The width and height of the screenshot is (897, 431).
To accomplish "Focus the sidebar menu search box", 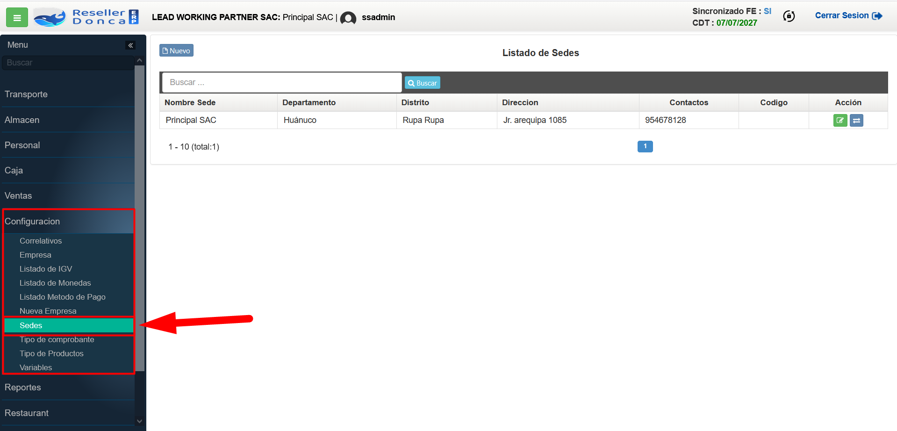I will point(68,63).
